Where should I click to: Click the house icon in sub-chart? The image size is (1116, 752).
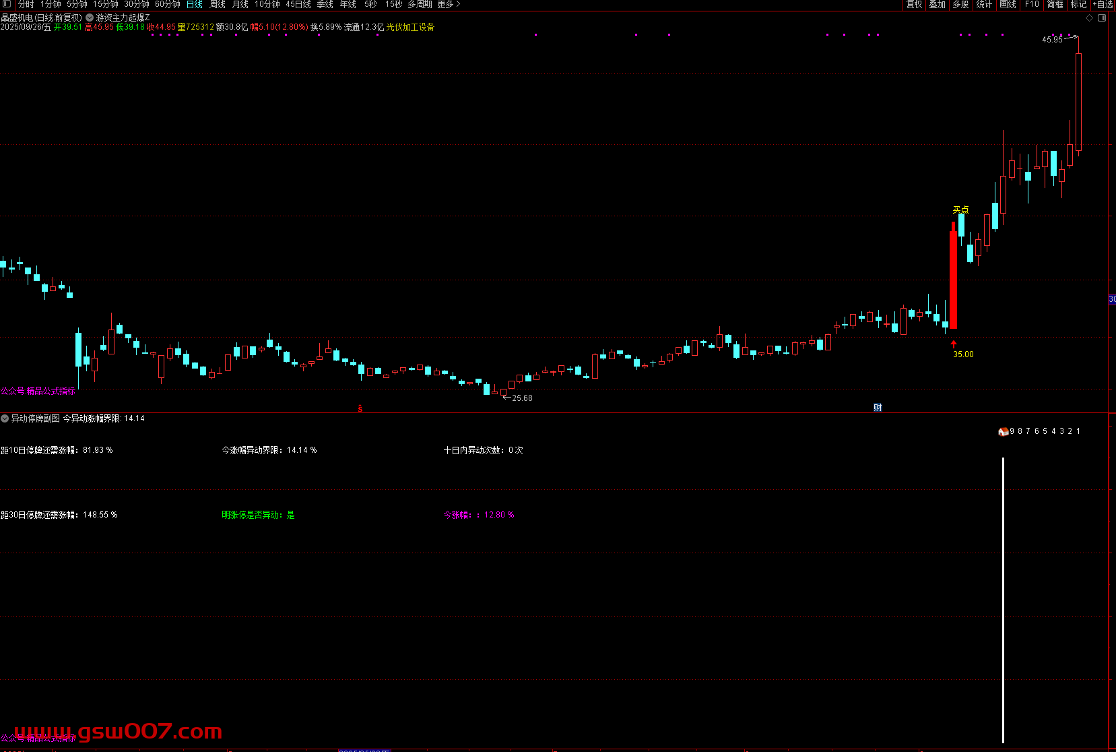click(1003, 431)
